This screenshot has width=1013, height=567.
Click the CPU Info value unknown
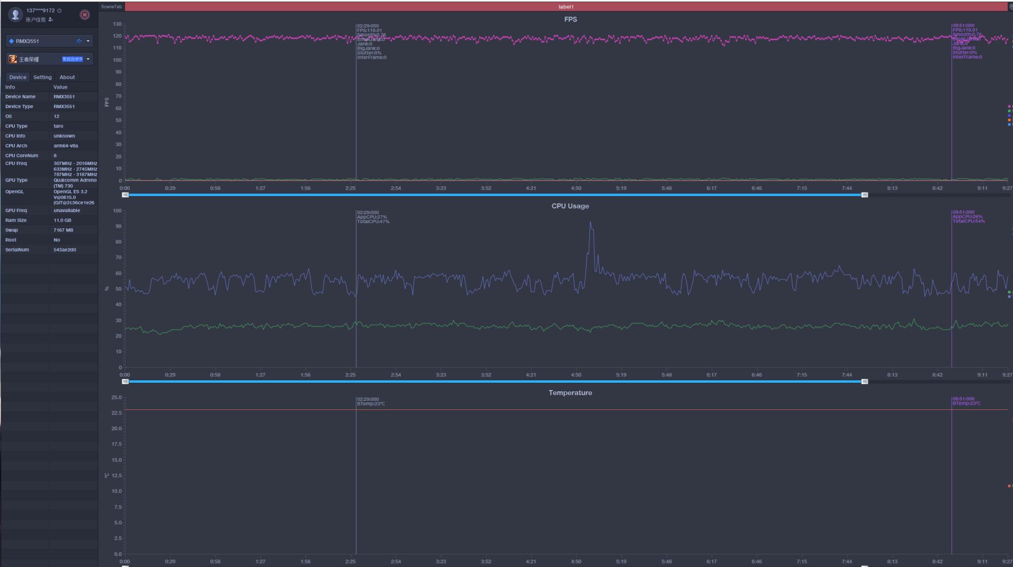[x=64, y=136]
